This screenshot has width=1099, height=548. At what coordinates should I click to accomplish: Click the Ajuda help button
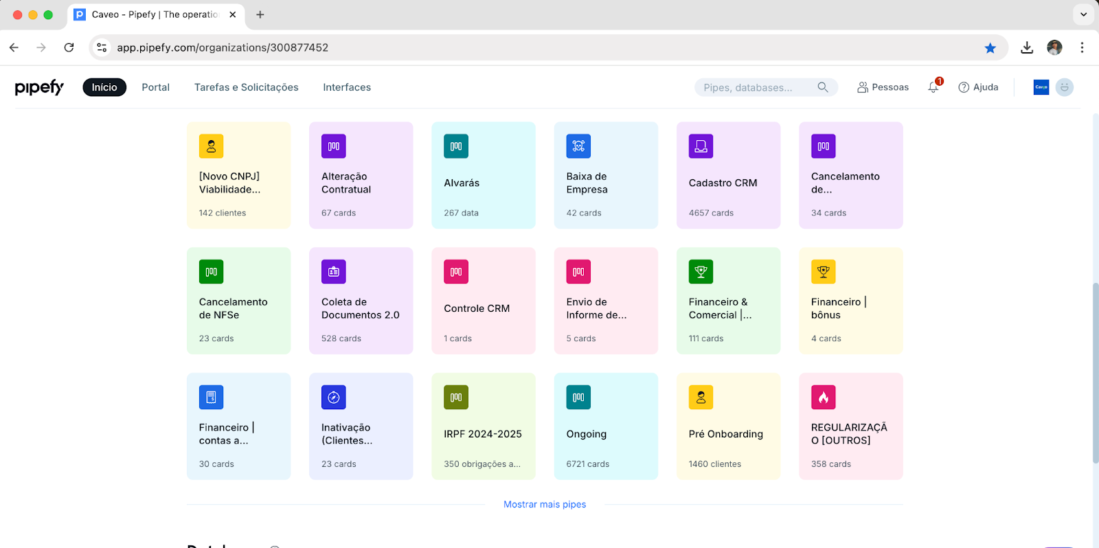pyautogui.click(x=978, y=87)
